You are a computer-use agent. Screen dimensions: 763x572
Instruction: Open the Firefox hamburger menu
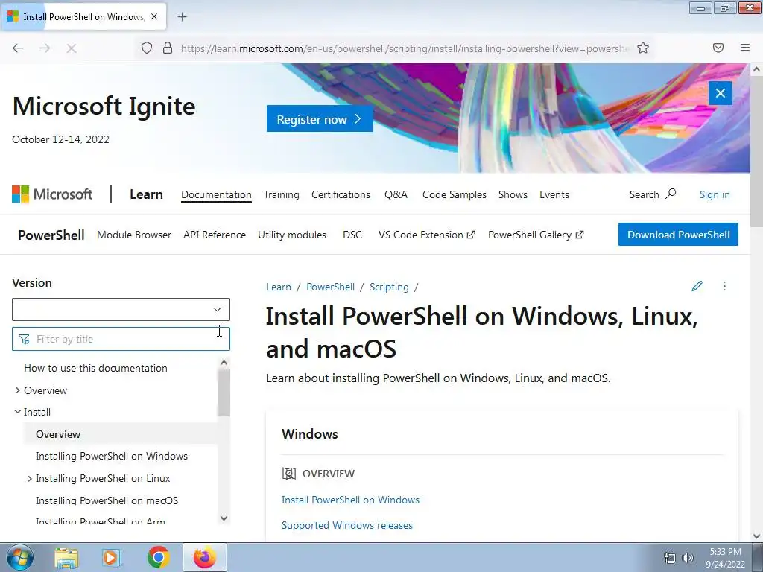745,48
